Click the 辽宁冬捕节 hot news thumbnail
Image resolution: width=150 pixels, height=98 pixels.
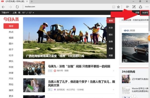(126, 79)
